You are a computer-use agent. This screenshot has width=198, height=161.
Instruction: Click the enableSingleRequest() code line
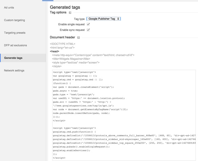tap(81, 147)
